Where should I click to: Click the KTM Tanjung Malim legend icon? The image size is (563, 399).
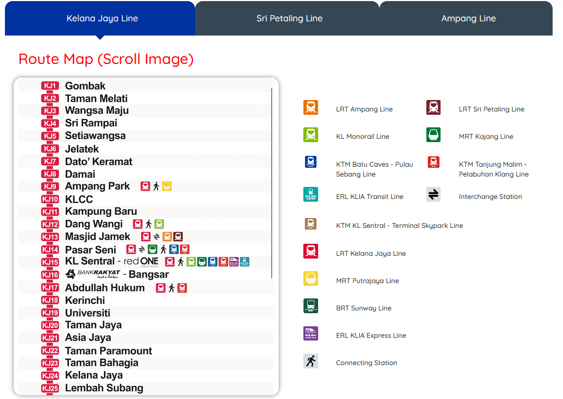(433, 162)
